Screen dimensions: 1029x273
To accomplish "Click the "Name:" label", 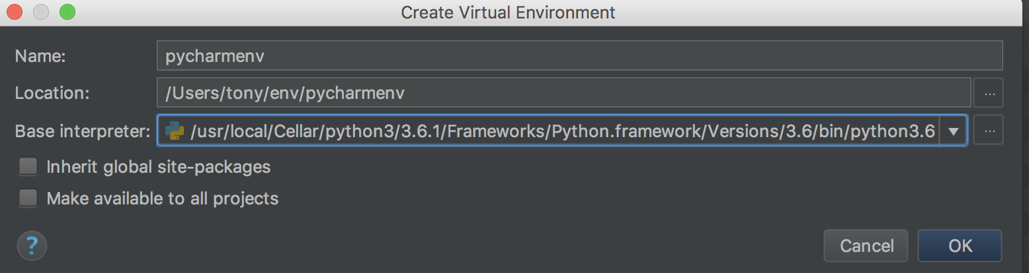I will pos(40,56).
